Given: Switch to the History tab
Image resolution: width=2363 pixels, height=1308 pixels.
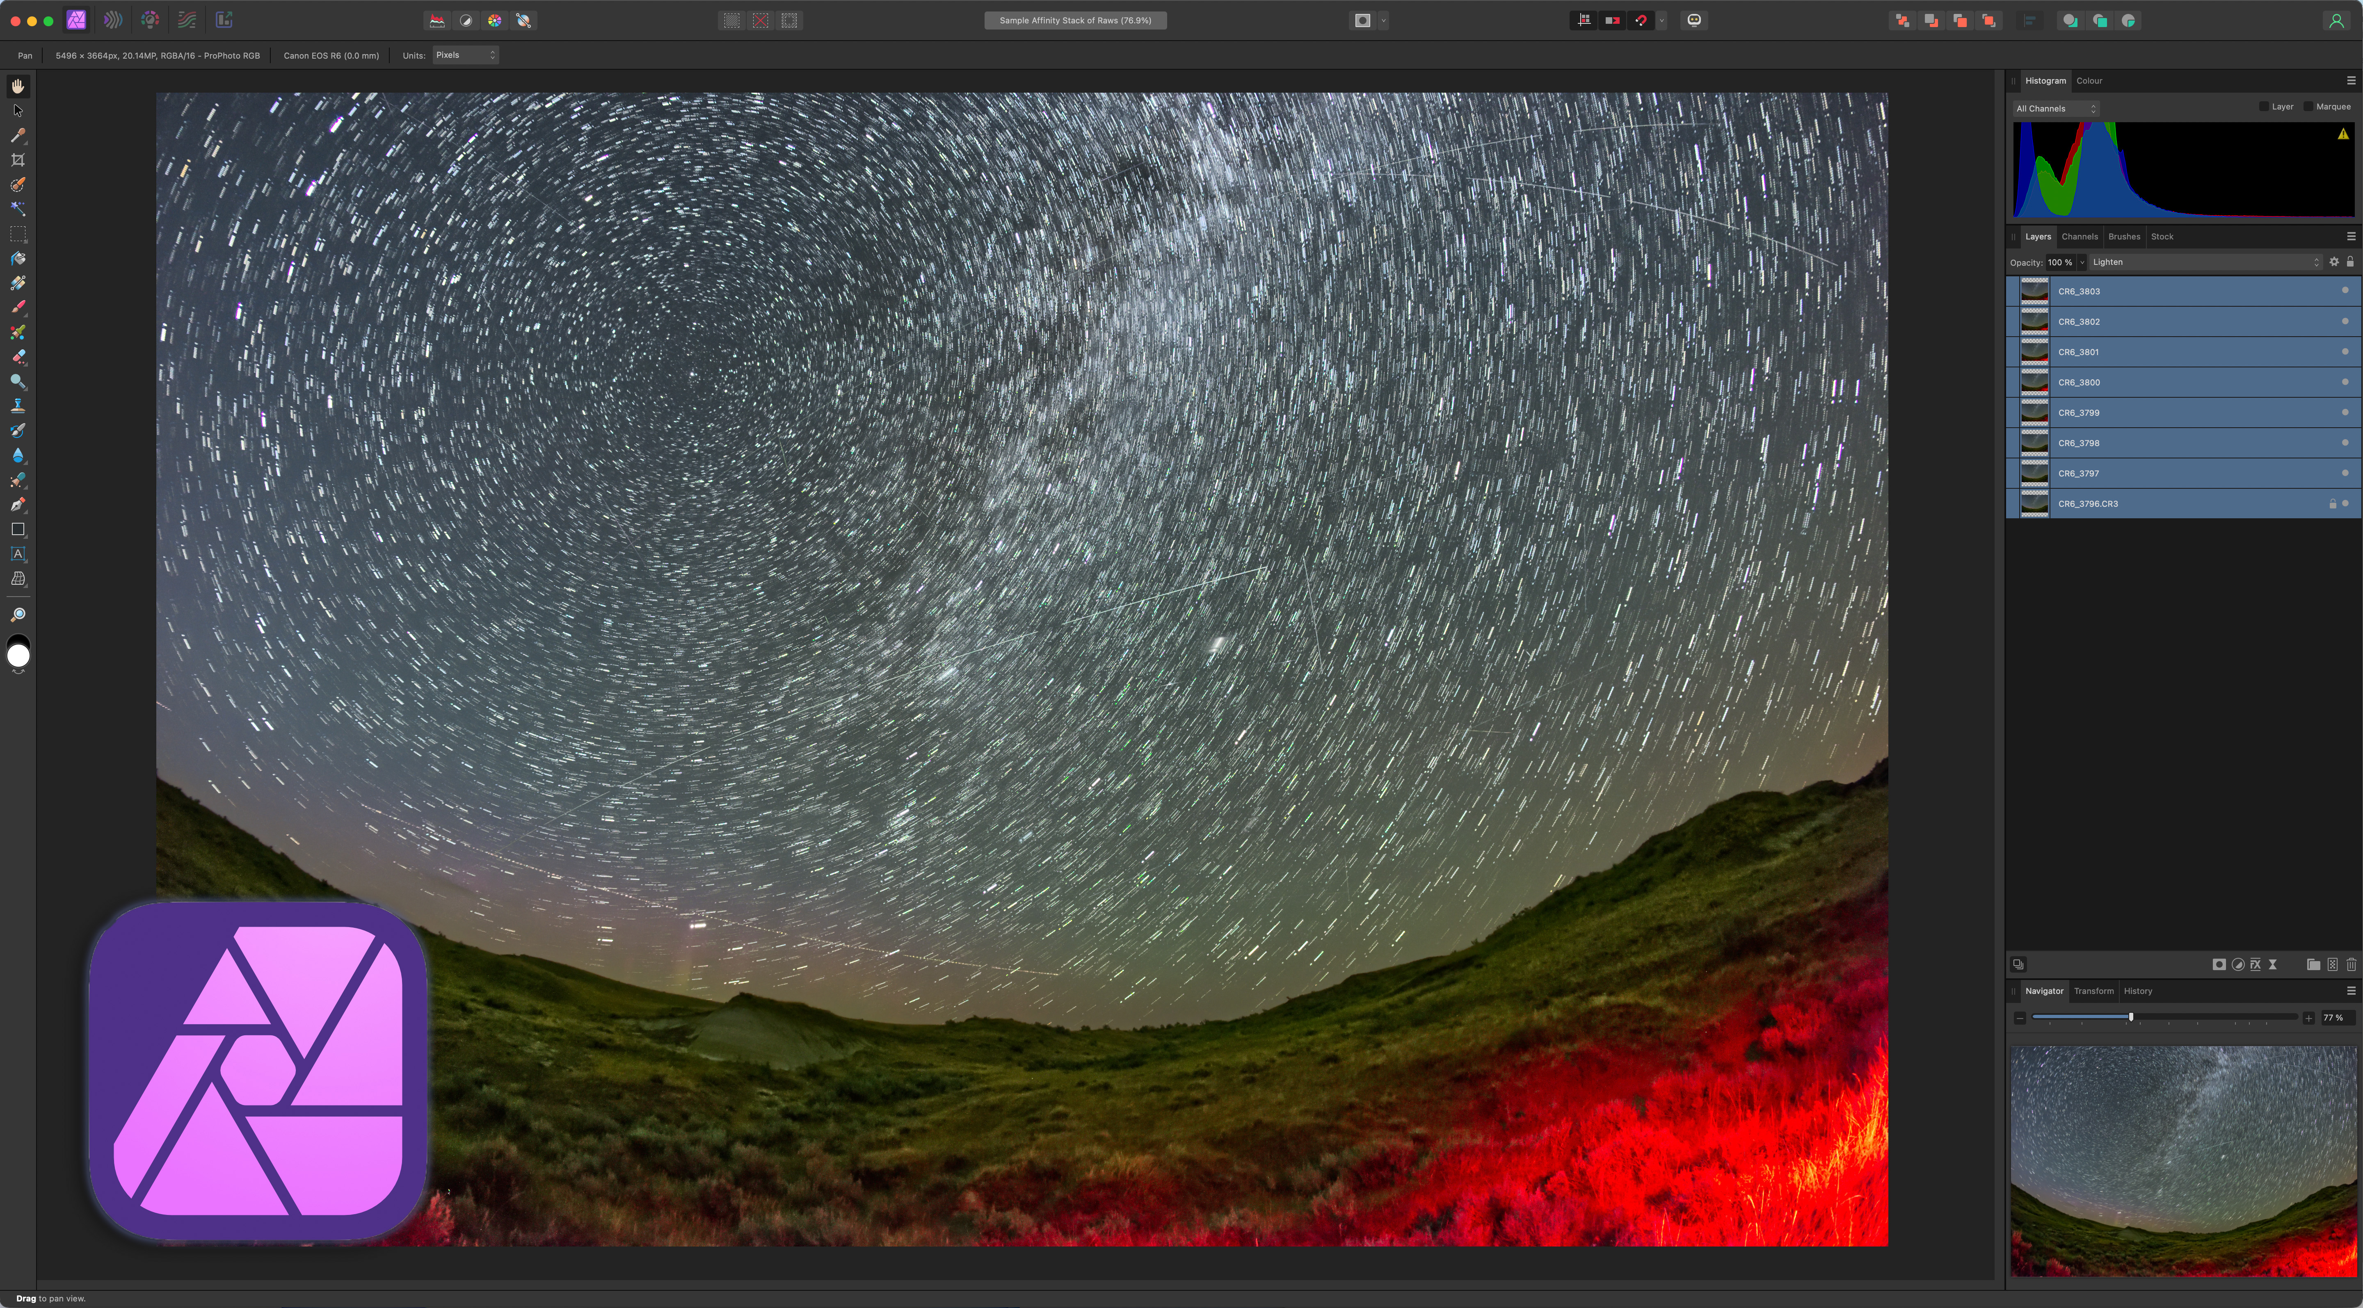Looking at the screenshot, I should [2137, 991].
